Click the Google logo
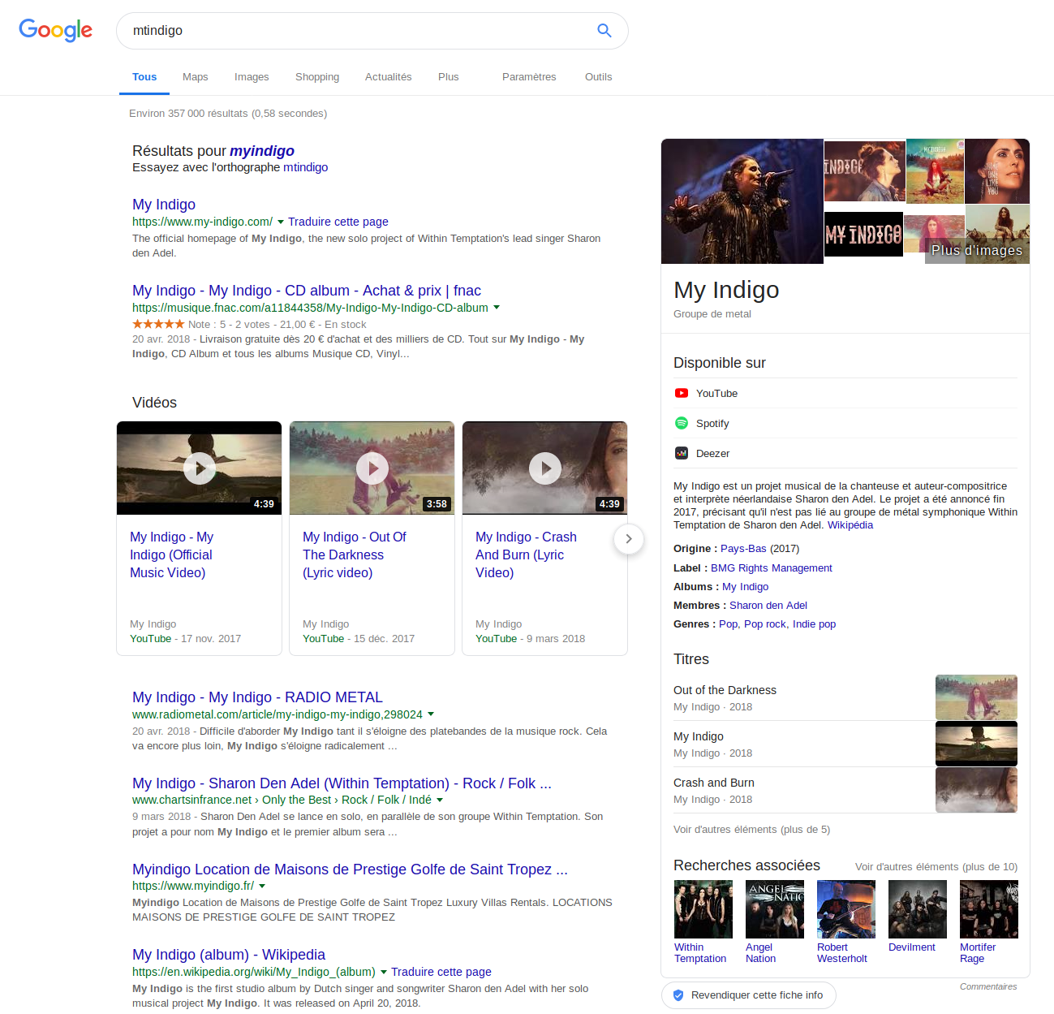The width and height of the screenshot is (1054, 1014). pos(55,30)
